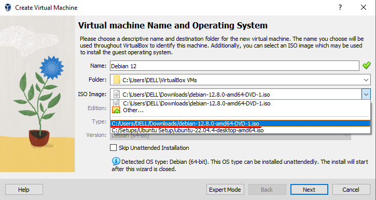Click the green checkmark beside the Name field
This screenshot has width=376, height=200.
click(x=367, y=66)
